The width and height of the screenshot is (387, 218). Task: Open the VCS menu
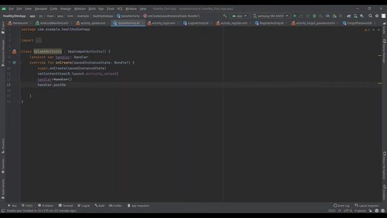coord(120,8)
